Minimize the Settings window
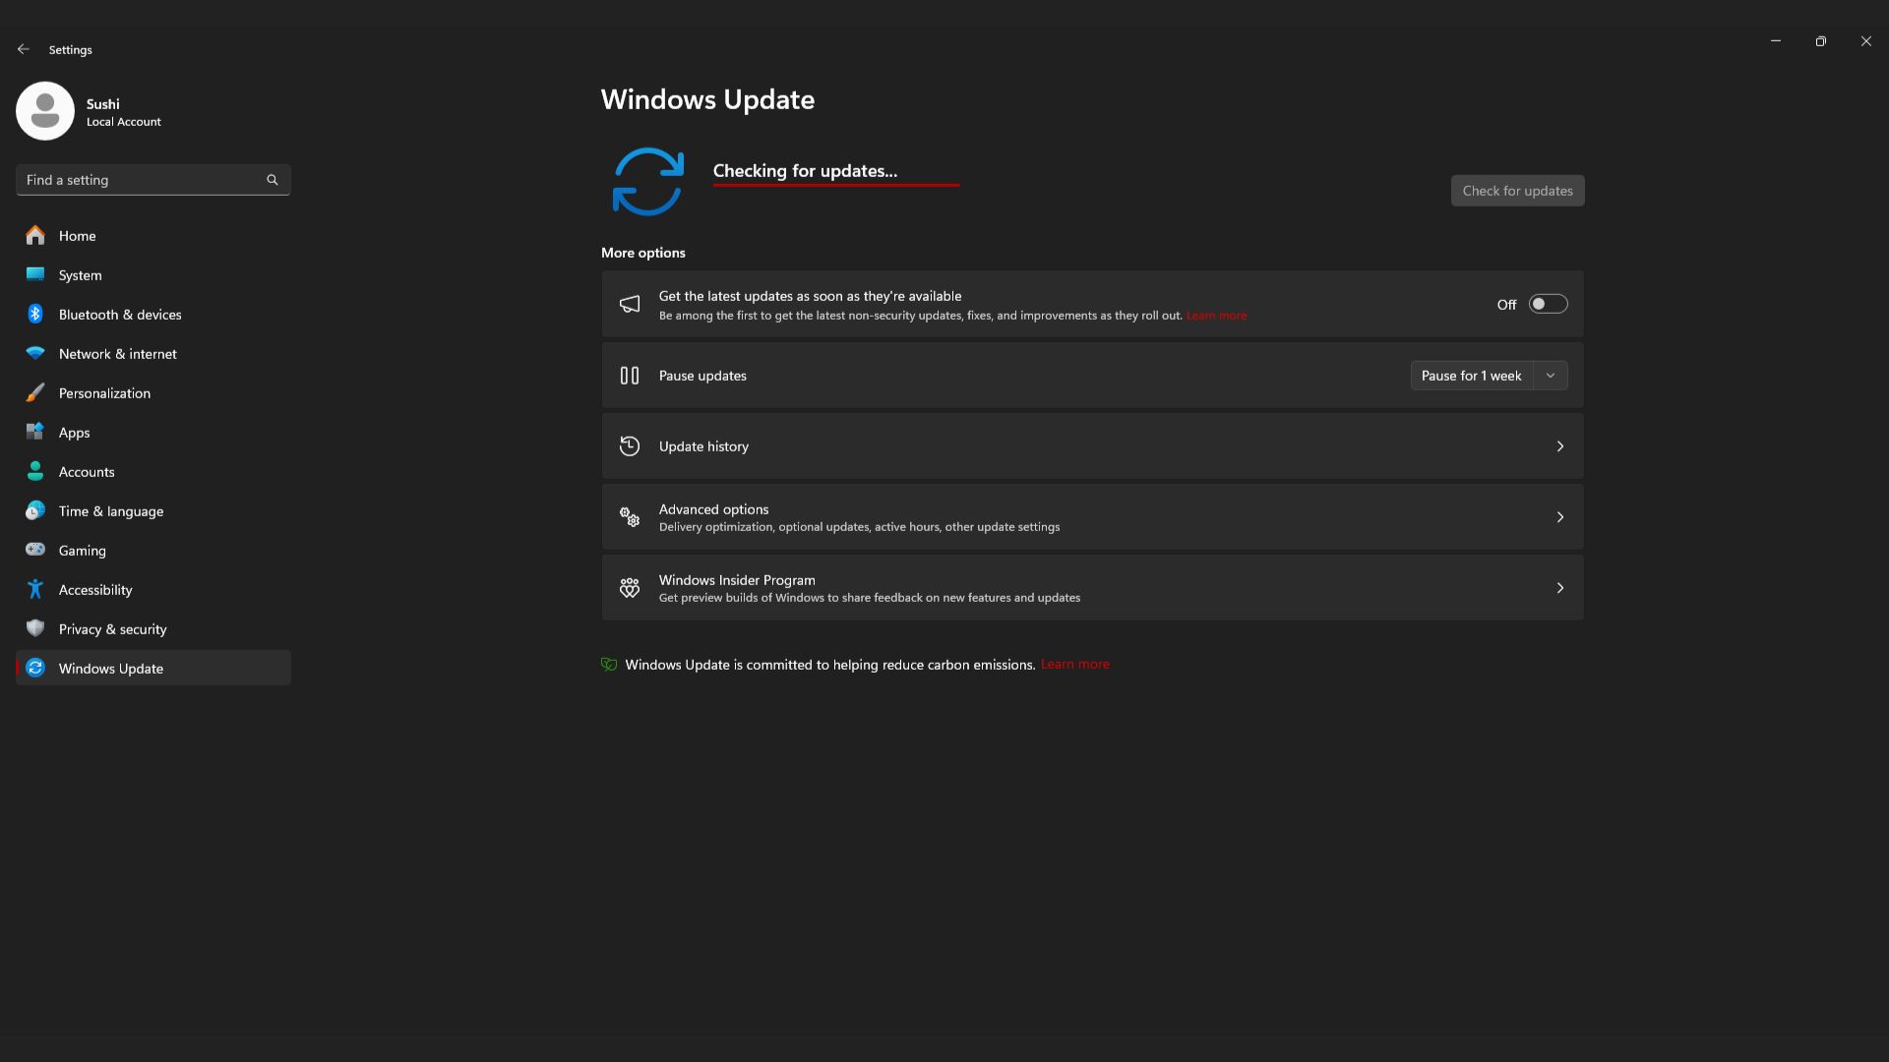Image resolution: width=1889 pixels, height=1062 pixels. [x=1776, y=41]
